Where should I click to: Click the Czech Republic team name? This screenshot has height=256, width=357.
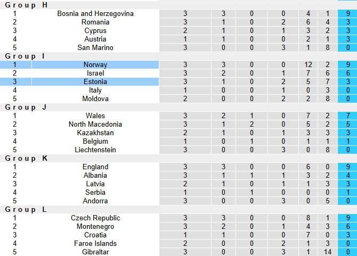tap(95, 218)
